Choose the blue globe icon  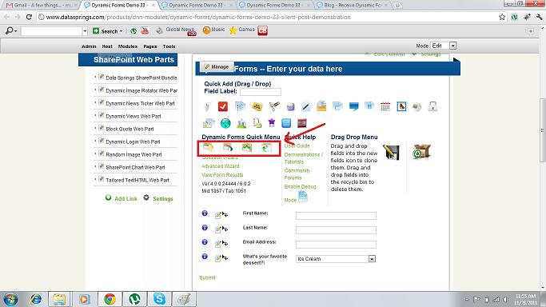pyautogui.click(x=225, y=123)
